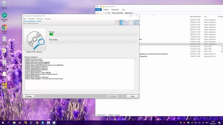
Task: Open the Quick Access Toolbar dropdown in Explorer
Action: click(x=106, y=7)
